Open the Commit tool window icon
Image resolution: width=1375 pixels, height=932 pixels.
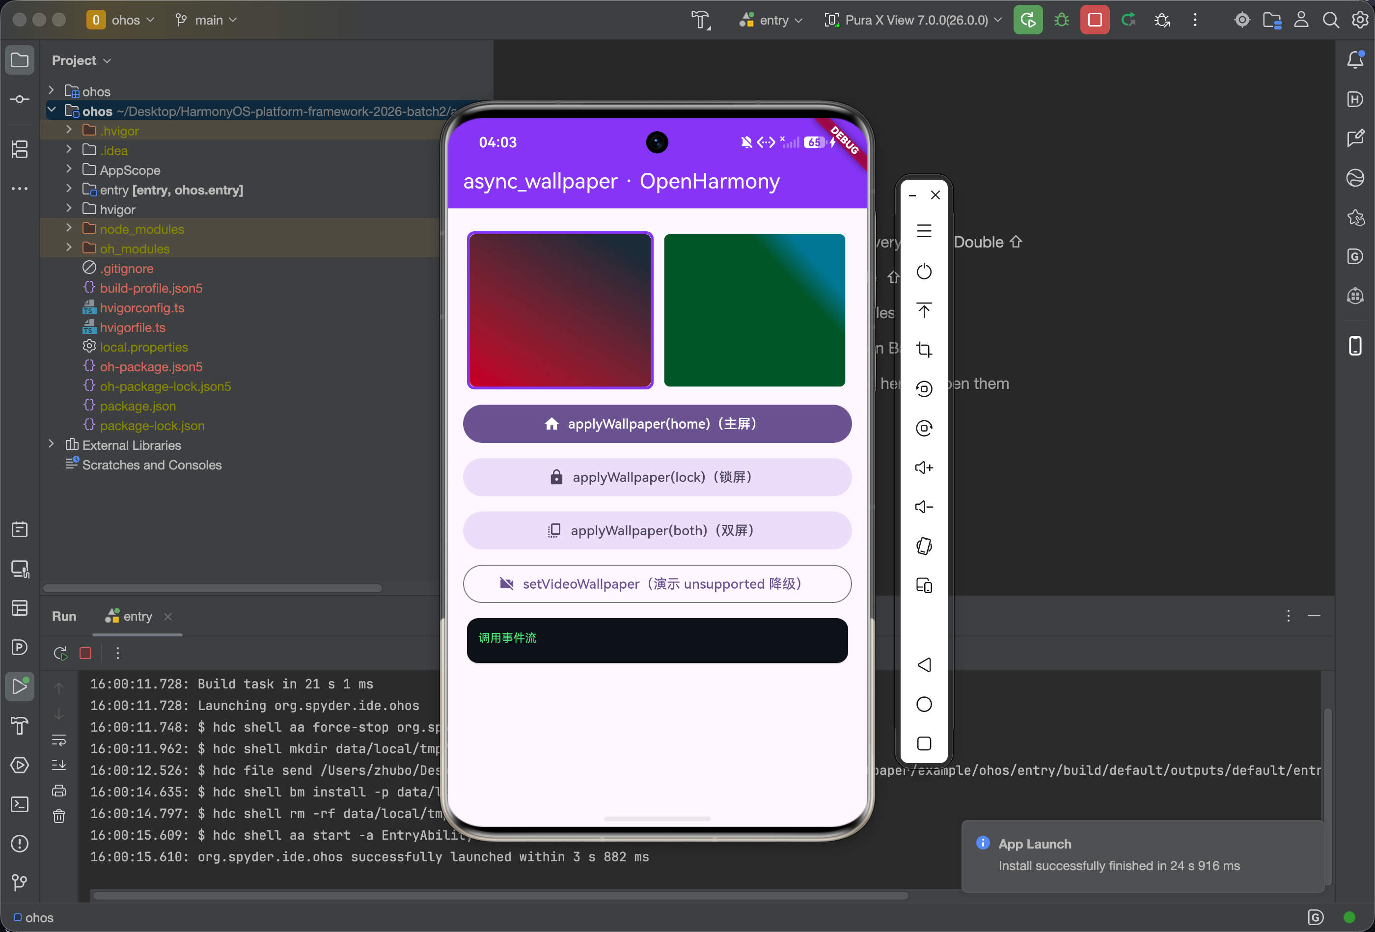[x=20, y=99]
